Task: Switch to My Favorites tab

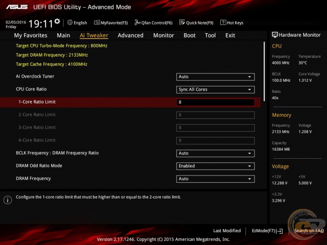Action: (31, 35)
